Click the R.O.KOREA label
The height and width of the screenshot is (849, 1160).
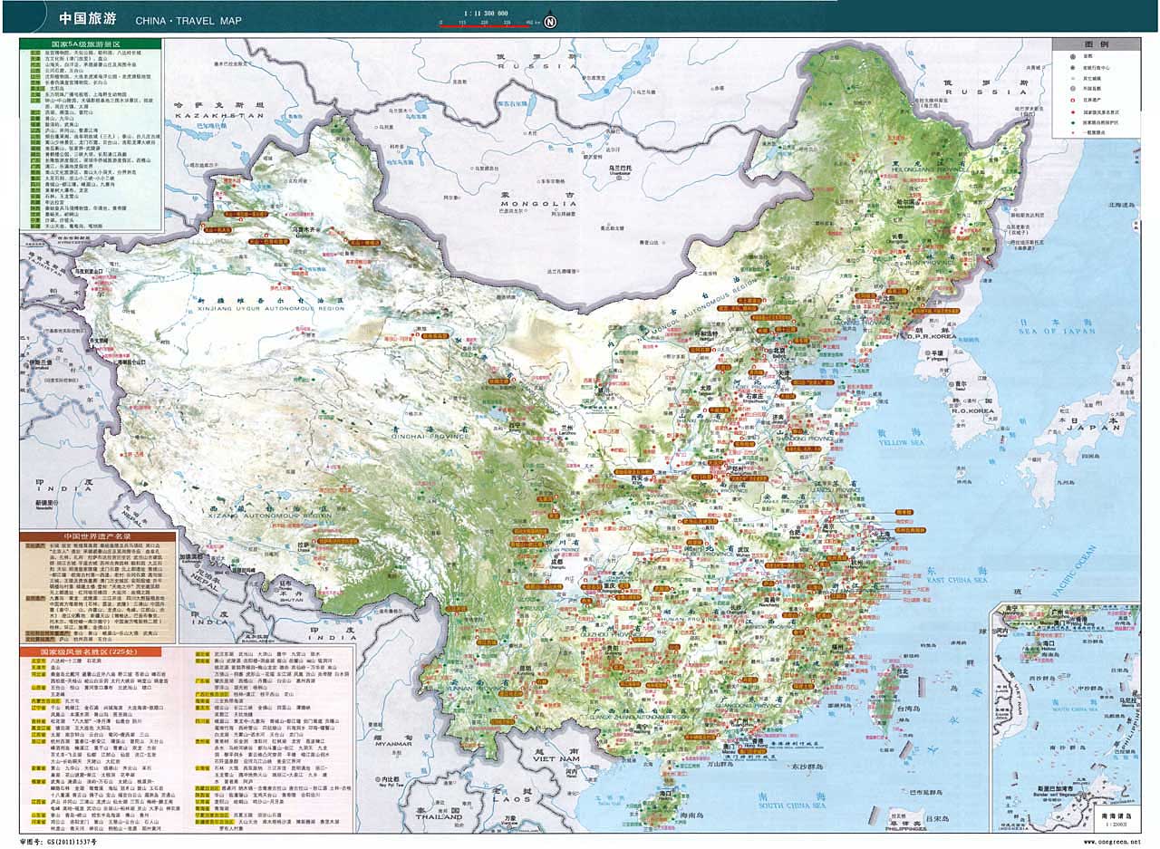click(x=971, y=412)
